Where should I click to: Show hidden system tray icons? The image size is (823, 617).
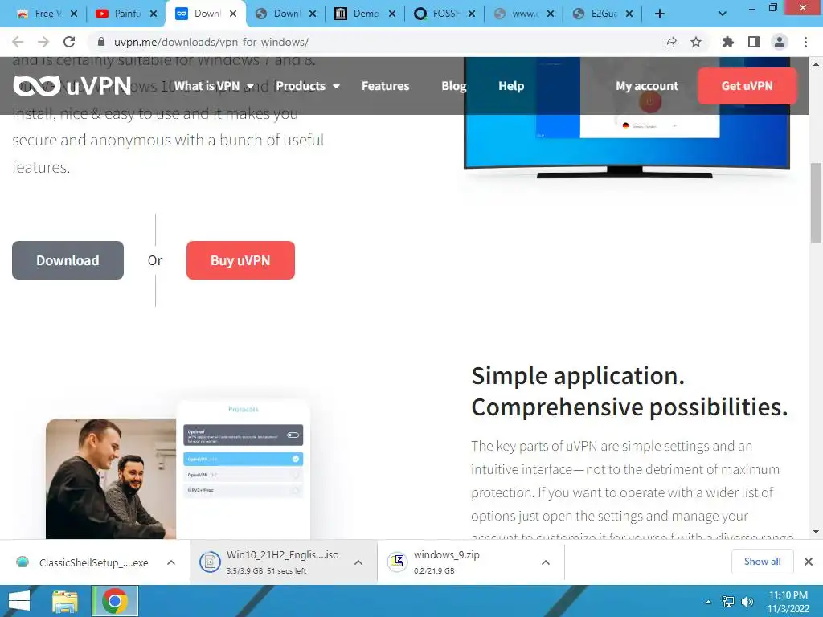(x=708, y=602)
